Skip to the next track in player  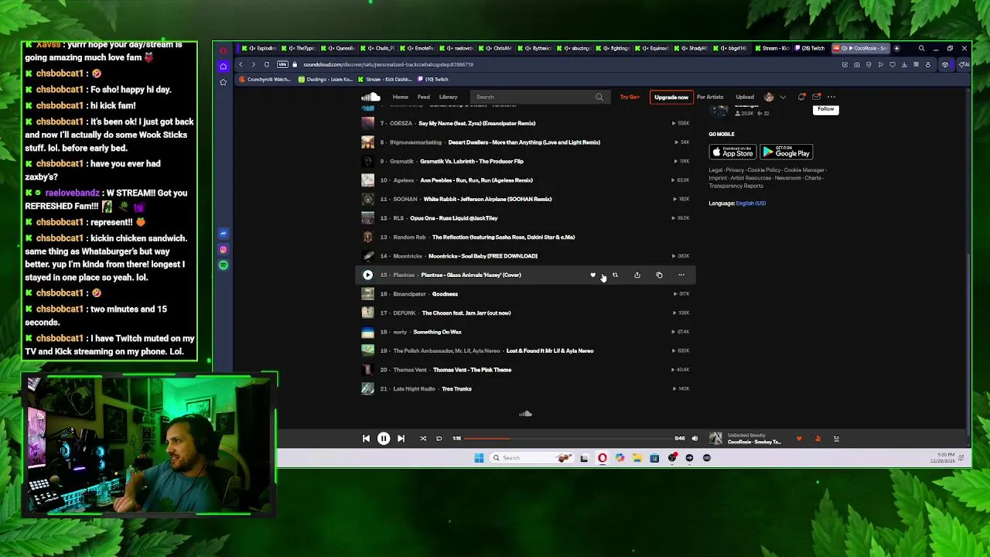point(401,439)
